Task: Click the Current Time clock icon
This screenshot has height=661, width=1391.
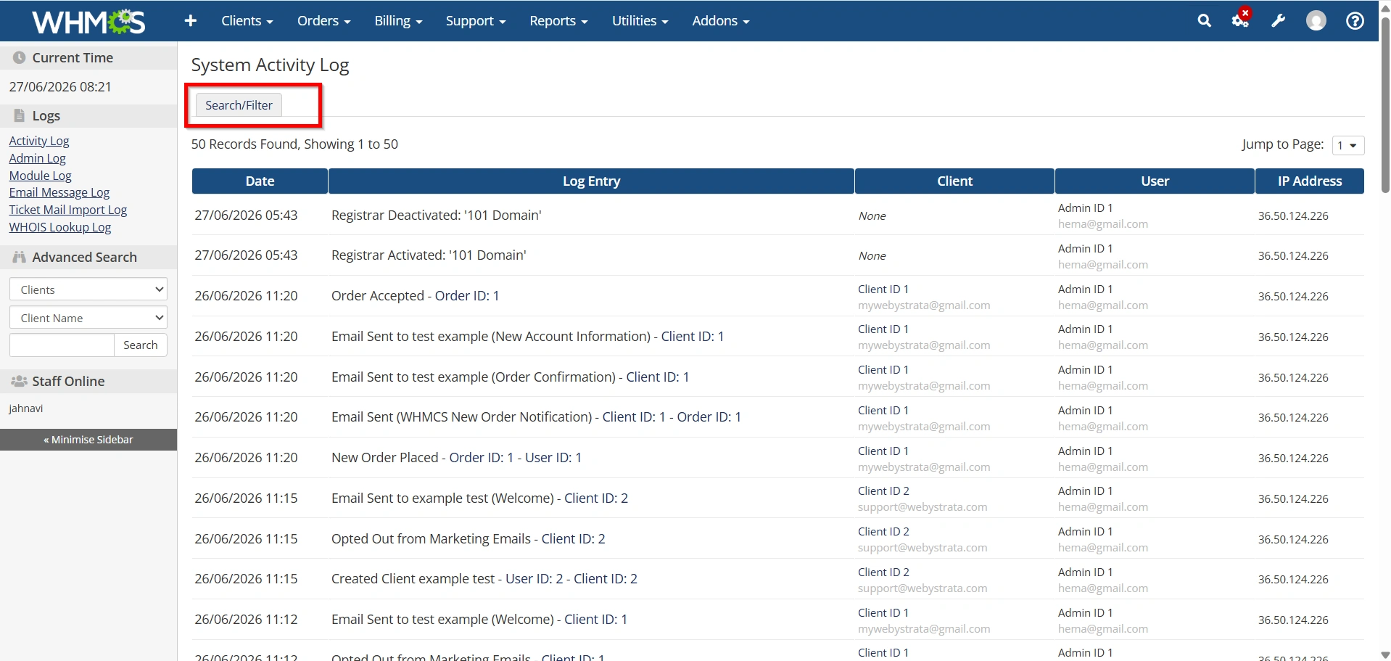Action: 20,57
